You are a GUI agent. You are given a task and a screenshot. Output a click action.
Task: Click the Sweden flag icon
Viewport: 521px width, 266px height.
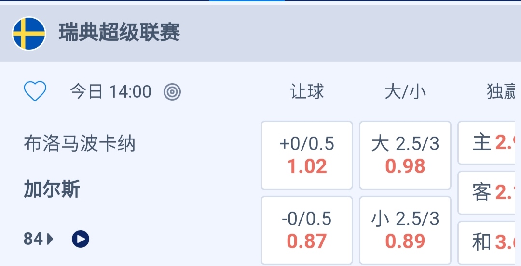coord(29,34)
